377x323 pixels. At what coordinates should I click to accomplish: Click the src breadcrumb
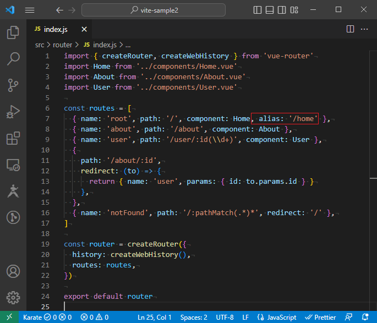[x=40, y=45]
